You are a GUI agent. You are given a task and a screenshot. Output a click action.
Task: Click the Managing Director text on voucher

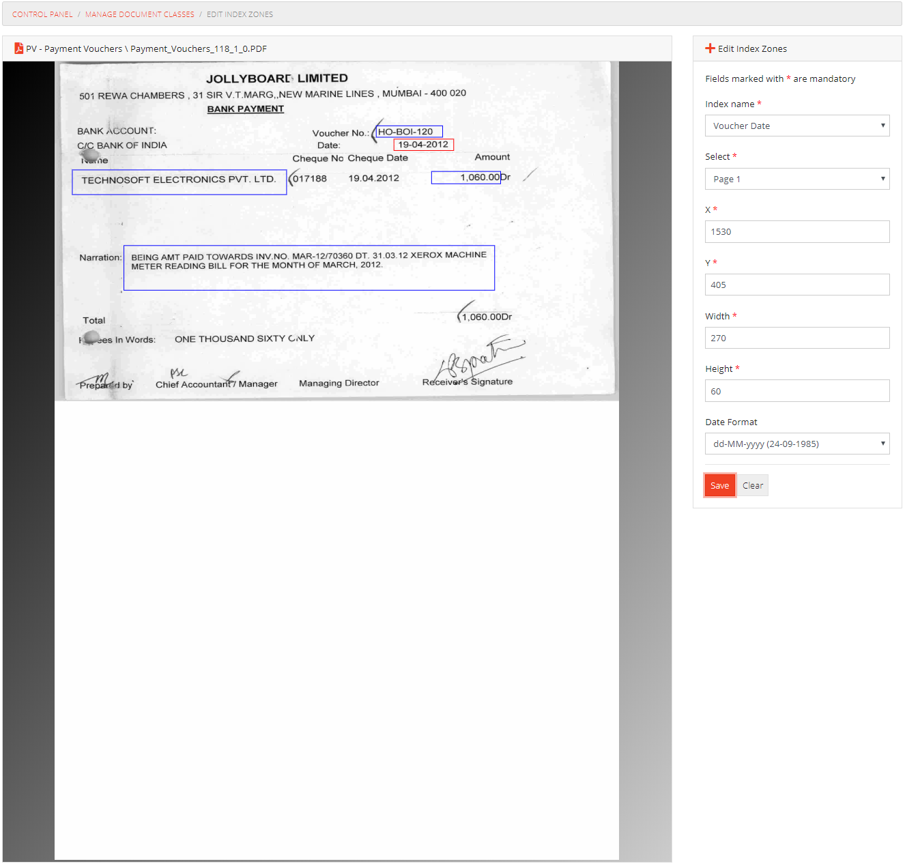tap(339, 383)
